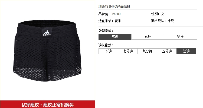This screenshot has width=203, height=108.
Task: Select the 宽松 fit option
Action: tap(181, 37)
